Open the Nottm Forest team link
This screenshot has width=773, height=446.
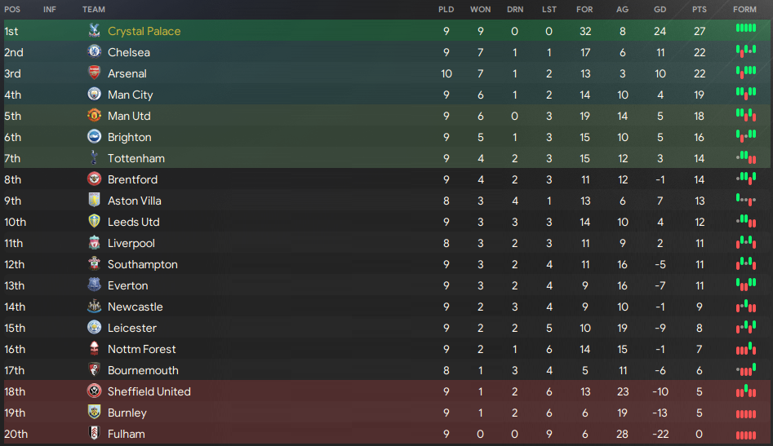pyautogui.click(x=141, y=349)
